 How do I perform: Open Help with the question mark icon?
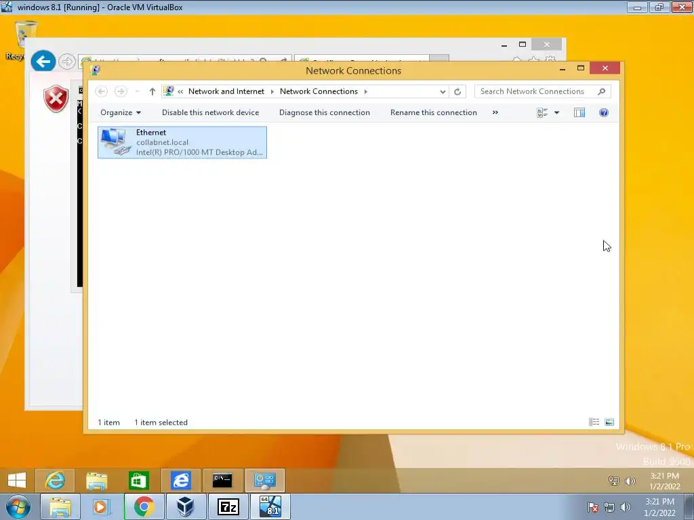[x=604, y=113]
